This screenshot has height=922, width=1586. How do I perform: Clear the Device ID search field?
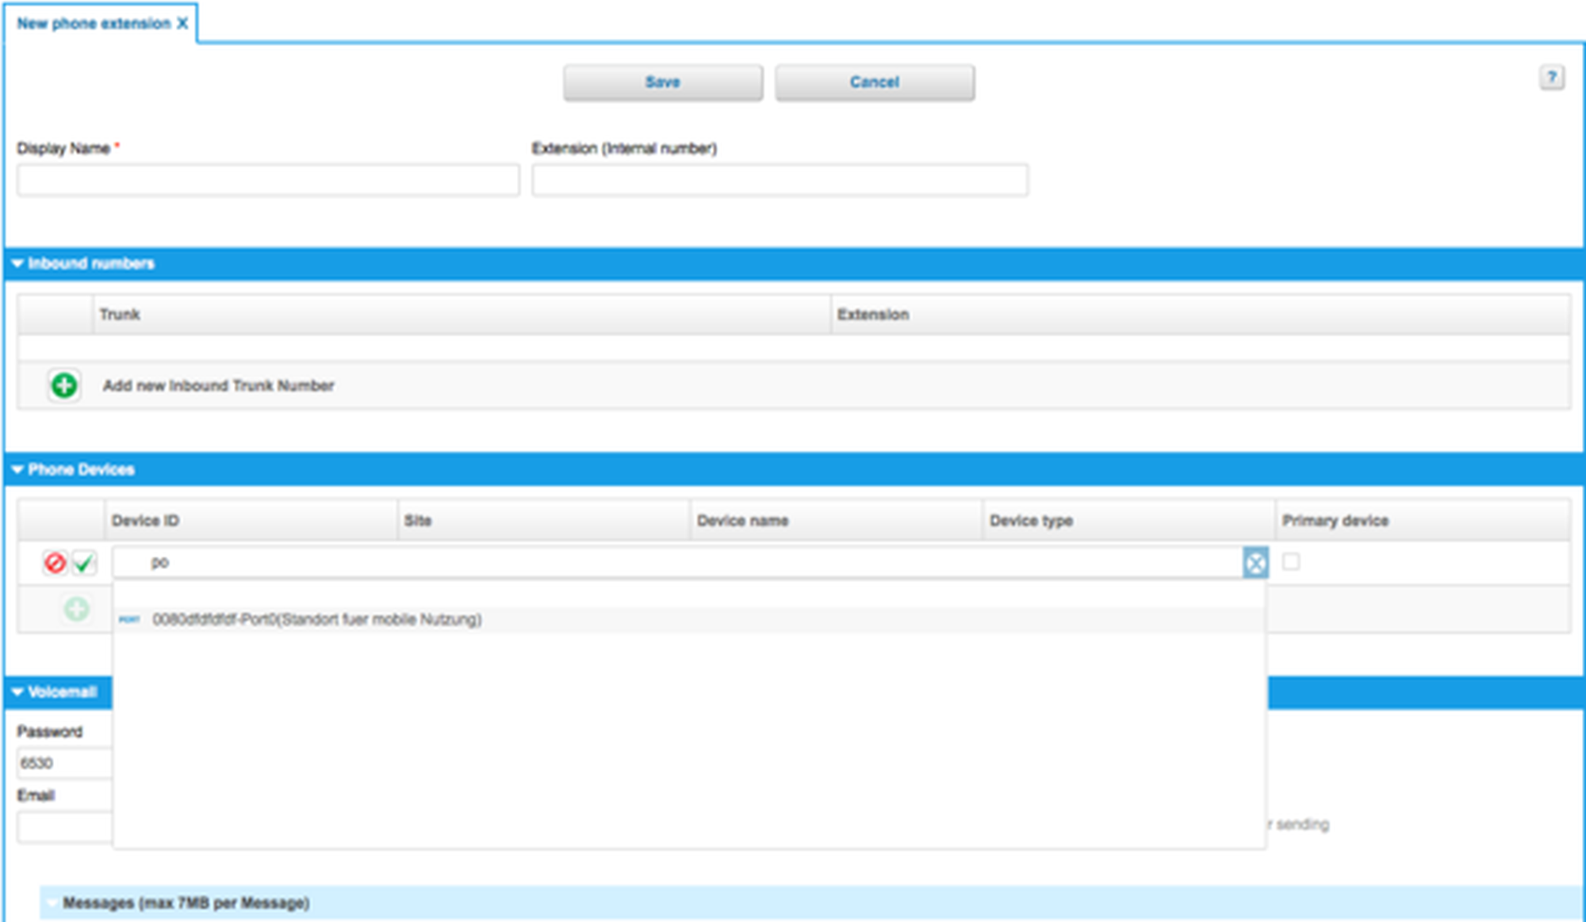tap(1255, 563)
